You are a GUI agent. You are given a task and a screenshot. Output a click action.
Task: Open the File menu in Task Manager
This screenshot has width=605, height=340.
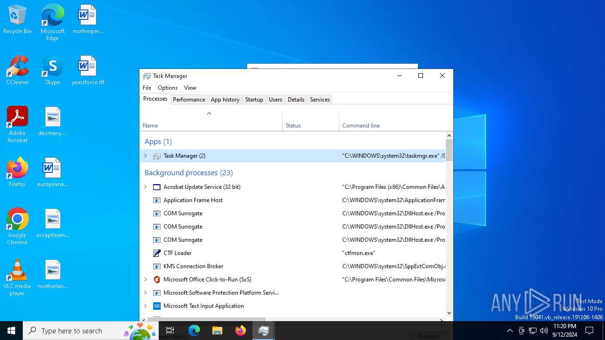coord(147,88)
